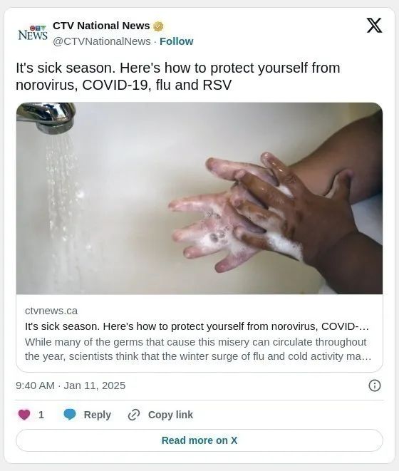Click the gold verified badge

(x=158, y=26)
